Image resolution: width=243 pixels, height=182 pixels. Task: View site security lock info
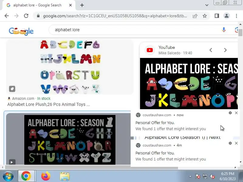coord(38,16)
